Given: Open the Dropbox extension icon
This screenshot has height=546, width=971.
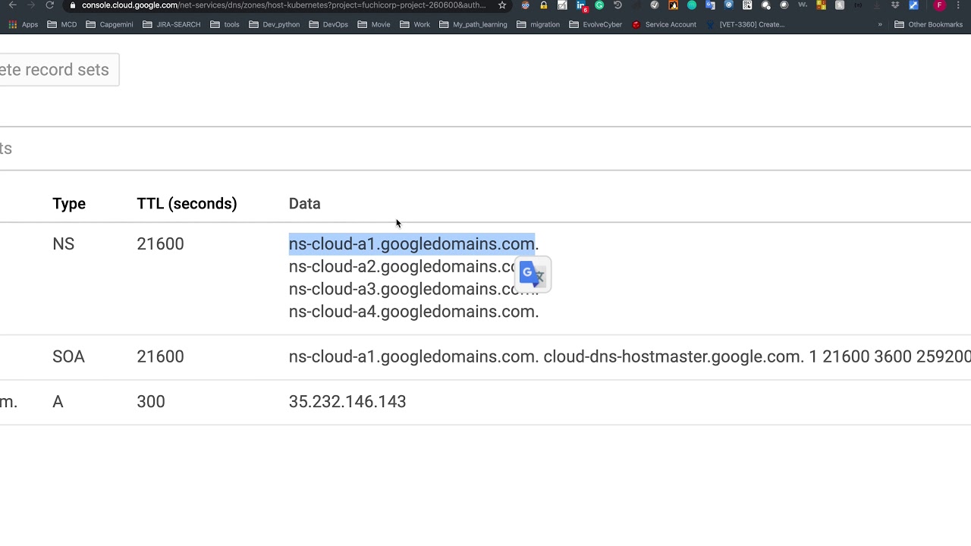Looking at the screenshot, I should pyautogui.click(x=896, y=5).
